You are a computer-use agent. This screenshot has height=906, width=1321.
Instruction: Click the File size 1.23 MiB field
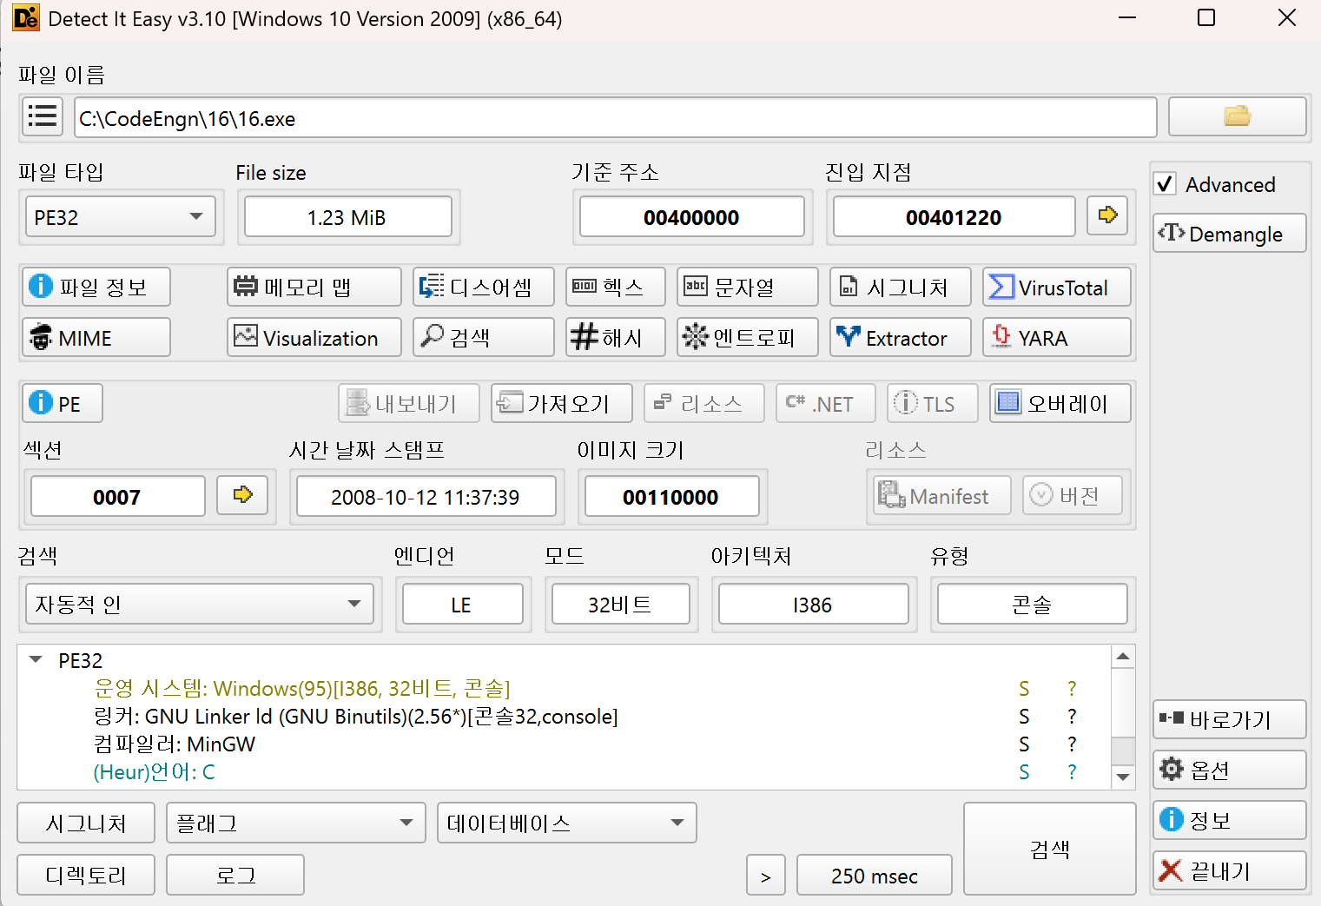(348, 217)
